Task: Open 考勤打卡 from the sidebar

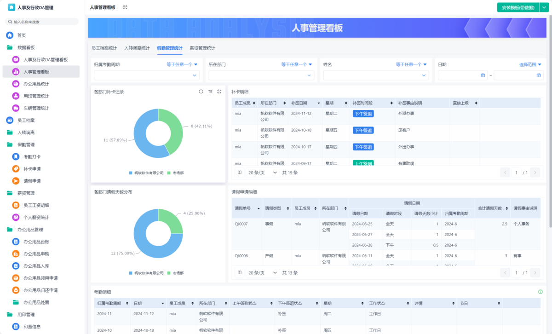Action: (x=32, y=157)
